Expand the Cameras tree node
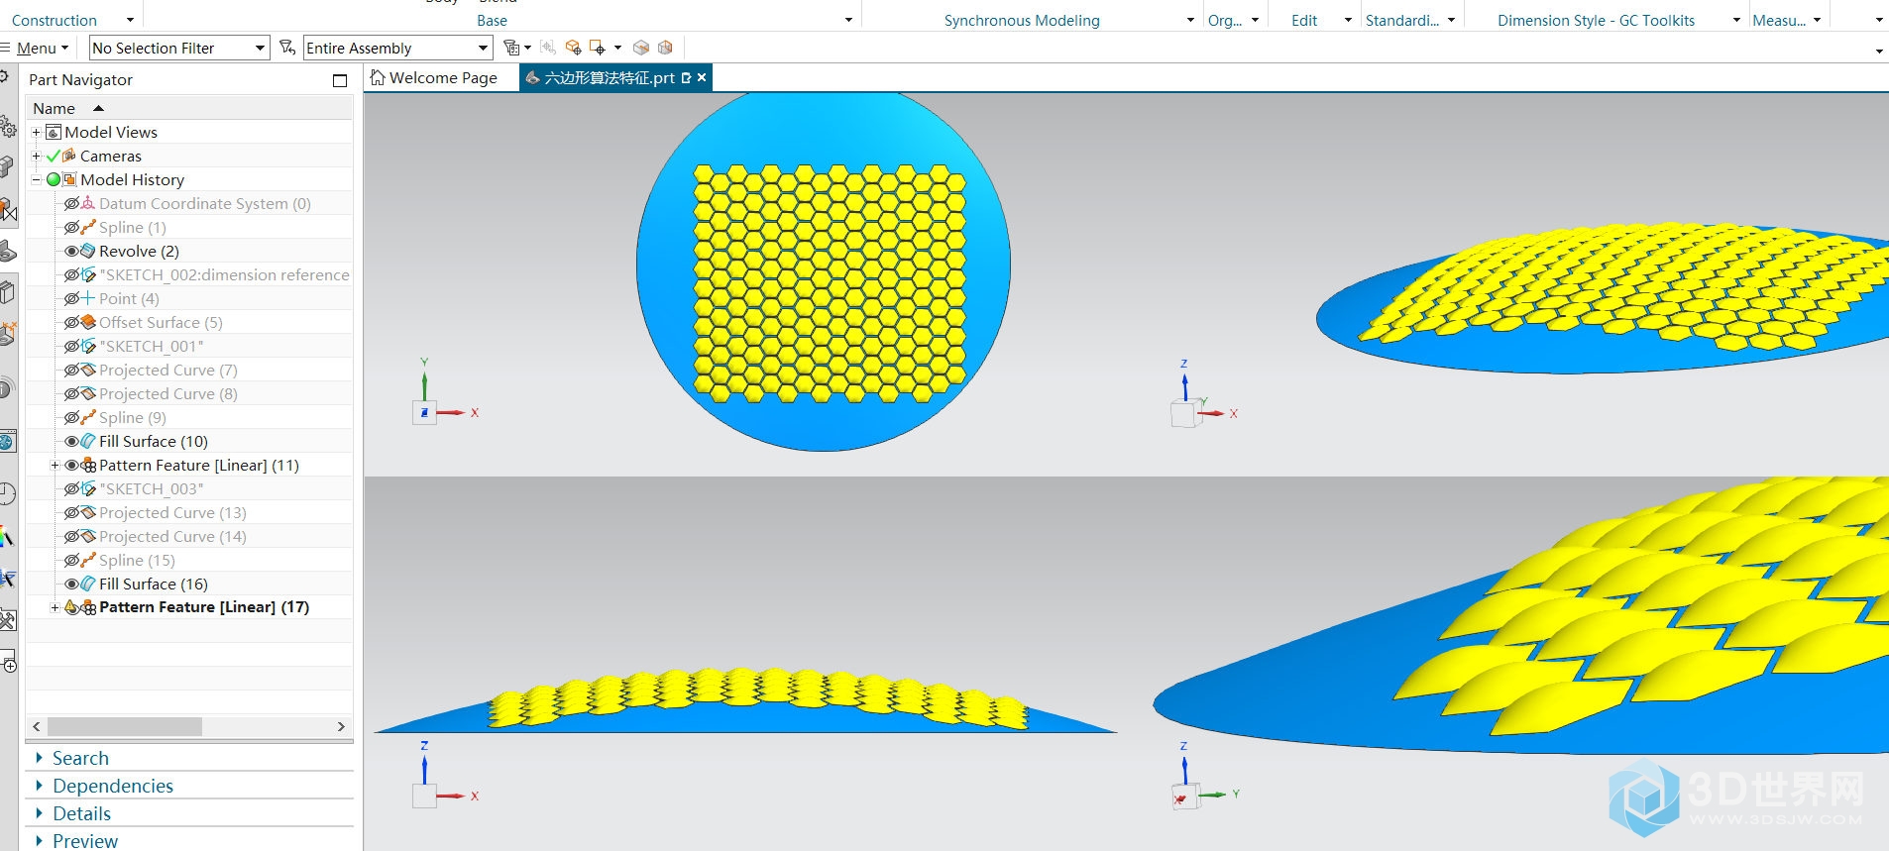 (37, 156)
